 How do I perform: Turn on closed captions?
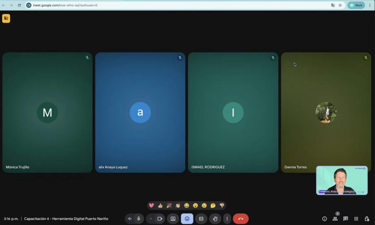coord(201,219)
